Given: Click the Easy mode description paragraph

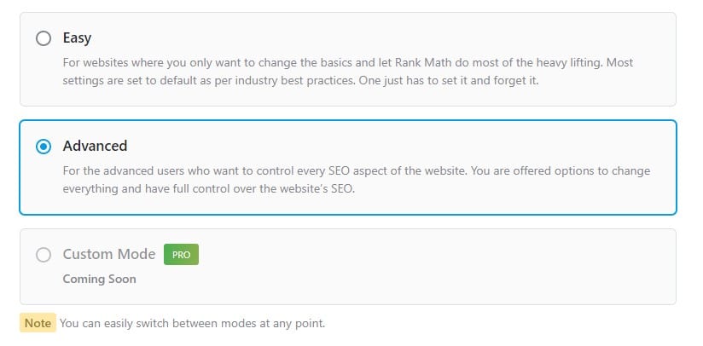Looking at the screenshot, I should pyautogui.click(x=341, y=72).
